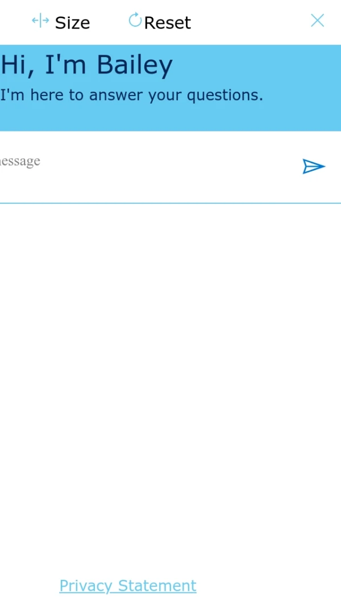Click the blank white toolbar space between Reset and X
The image size is (341, 606).
pos(251,22)
